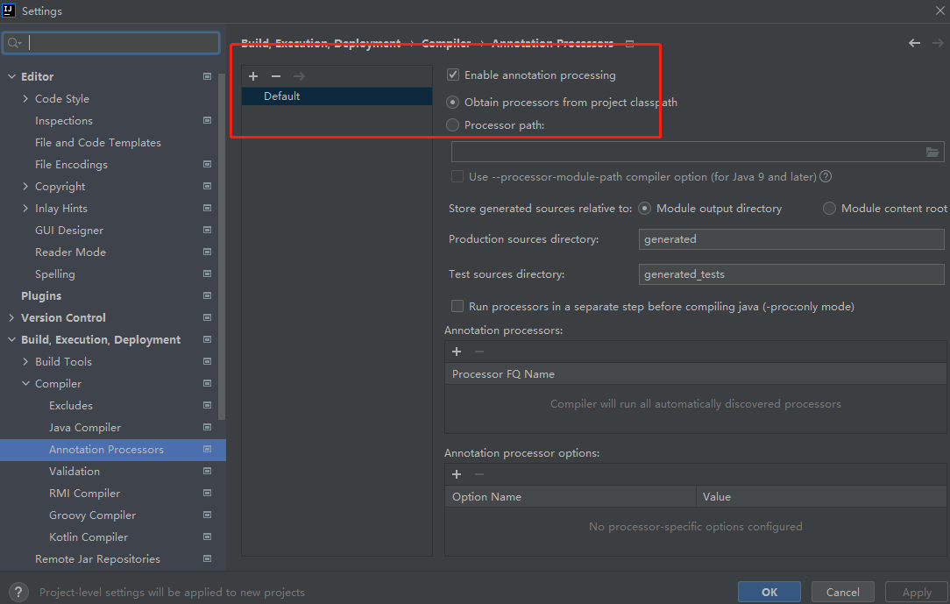The width and height of the screenshot is (950, 604).
Task: Click the settings tree vertical scrollbar
Action: (x=222, y=245)
